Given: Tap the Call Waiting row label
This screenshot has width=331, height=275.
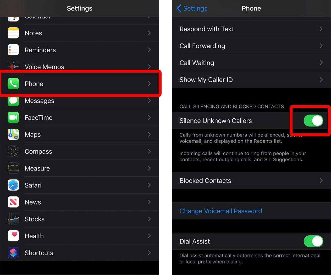Looking at the screenshot, I should click(197, 63).
